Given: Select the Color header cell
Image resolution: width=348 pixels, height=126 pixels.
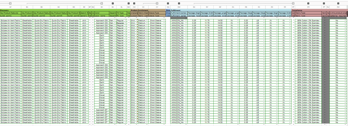Looking at the screenshot, I should click(x=102, y=13).
